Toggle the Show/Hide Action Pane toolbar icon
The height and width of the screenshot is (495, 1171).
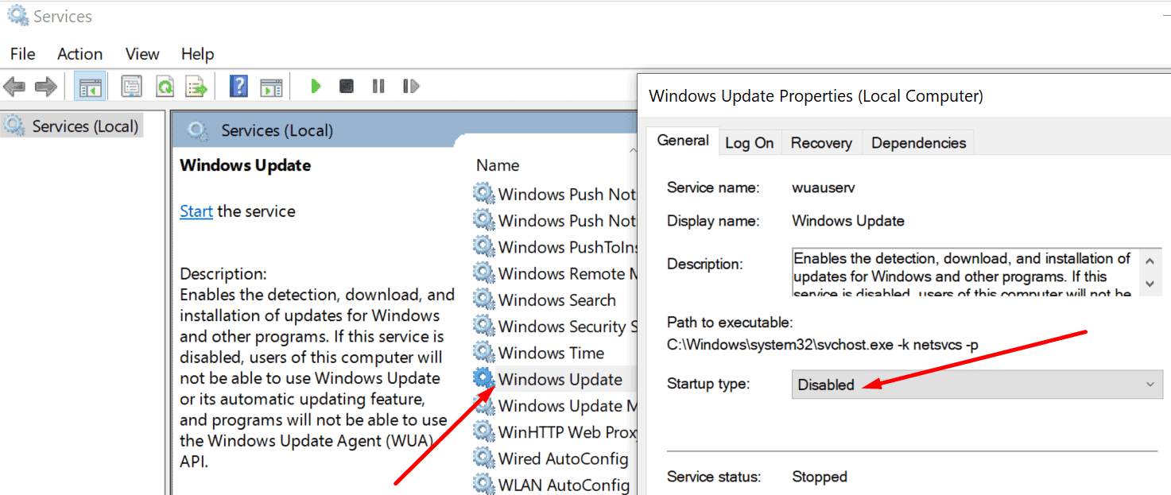pyautogui.click(x=271, y=86)
